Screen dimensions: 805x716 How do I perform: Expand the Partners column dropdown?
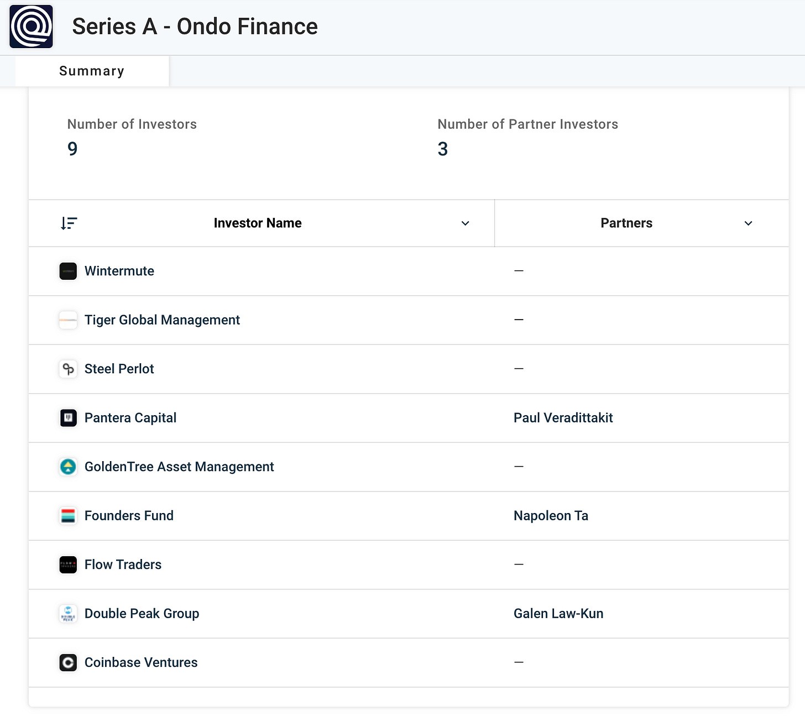pyautogui.click(x=748, y=223)
